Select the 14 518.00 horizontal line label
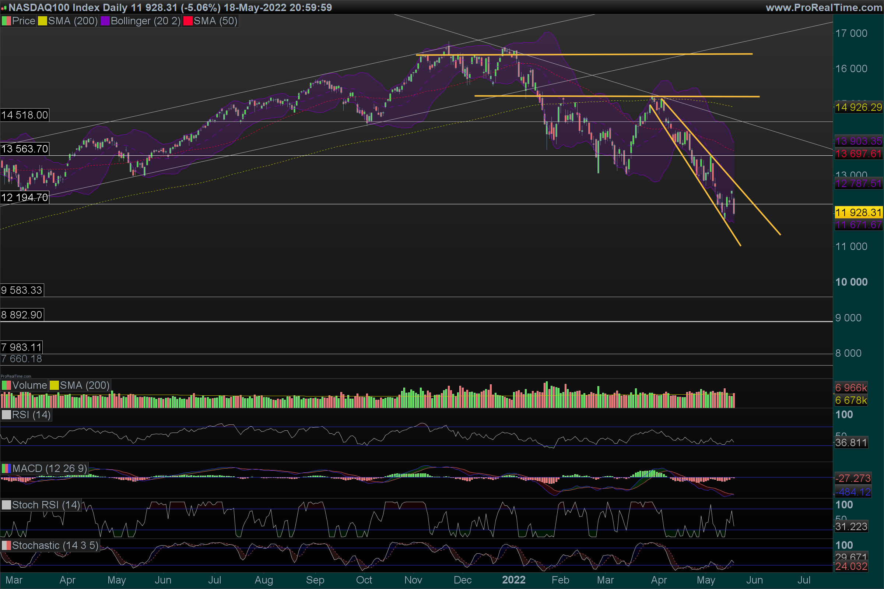Image resolution: width=884 pixels, height=589 pixels. pos(25,115)
